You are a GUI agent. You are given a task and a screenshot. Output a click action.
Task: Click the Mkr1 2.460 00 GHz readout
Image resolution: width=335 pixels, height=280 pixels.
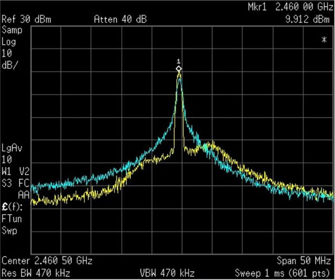pos(291,7)
